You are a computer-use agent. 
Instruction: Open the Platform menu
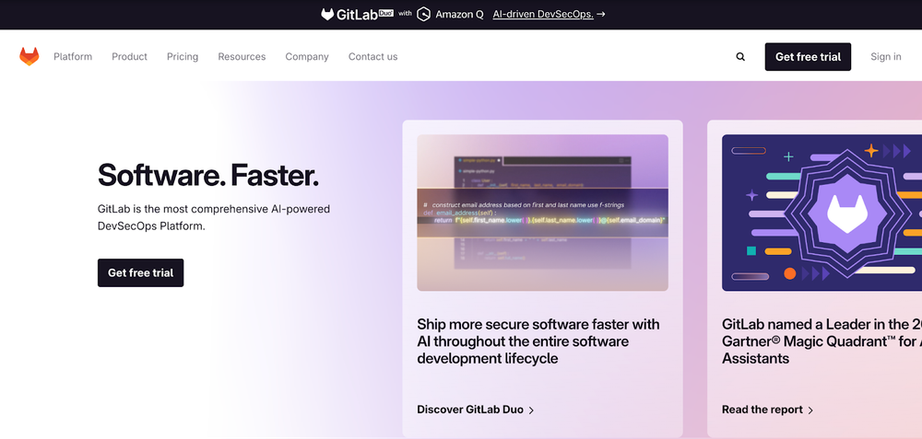(x=73, y=57)
